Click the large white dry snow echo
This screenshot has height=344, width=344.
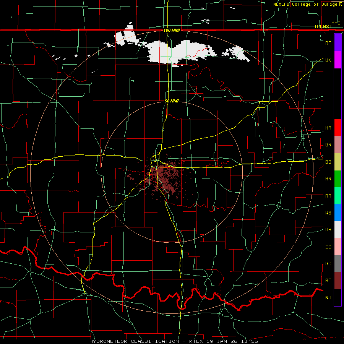(x=180, y=53)
